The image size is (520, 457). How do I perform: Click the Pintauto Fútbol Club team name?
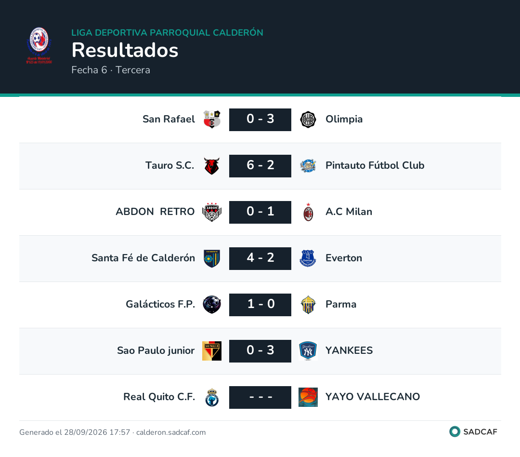375,165
